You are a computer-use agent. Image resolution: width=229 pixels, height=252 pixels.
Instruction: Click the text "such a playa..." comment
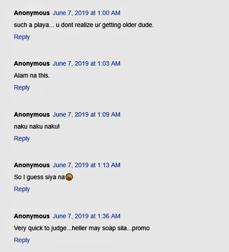coord(84,25)
